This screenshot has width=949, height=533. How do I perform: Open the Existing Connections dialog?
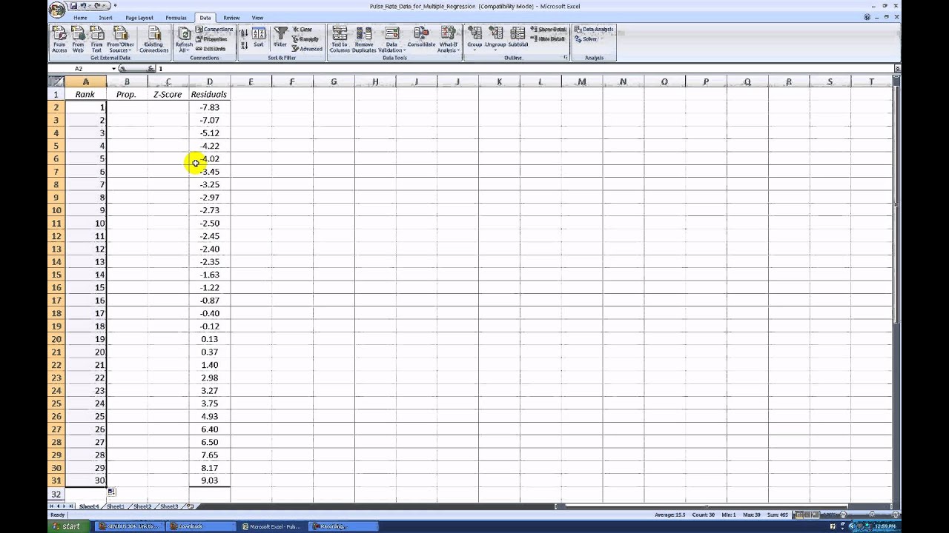(x=154, y=39)
